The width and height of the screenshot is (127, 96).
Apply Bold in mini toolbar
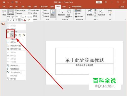click(x=8, y=20)
